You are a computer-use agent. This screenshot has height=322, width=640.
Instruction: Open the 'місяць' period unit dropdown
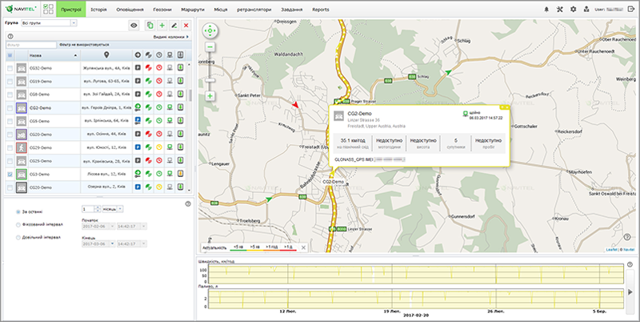coord(122,208)
